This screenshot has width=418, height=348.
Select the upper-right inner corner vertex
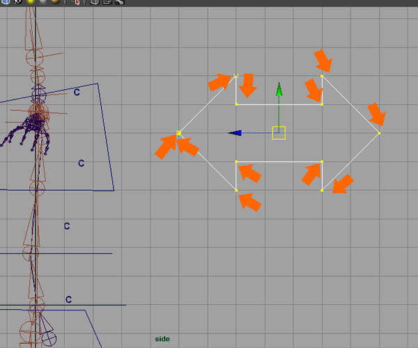(x=322, y=104)
